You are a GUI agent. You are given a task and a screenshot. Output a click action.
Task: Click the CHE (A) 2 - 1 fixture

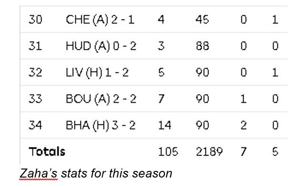[100, 20]
